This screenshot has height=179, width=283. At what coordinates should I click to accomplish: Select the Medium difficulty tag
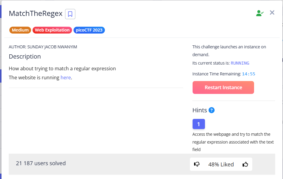pos(20,30)
